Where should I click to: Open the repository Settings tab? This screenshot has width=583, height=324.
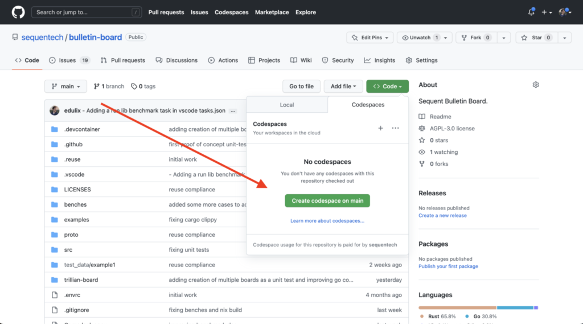click(421, 60)
